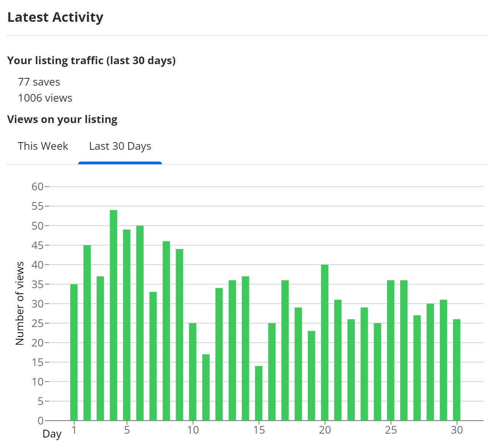Select the day 30 bar in chart
The height and width of the screenshot is (447, 493).
pyautogui.click(x=456, y=370)
